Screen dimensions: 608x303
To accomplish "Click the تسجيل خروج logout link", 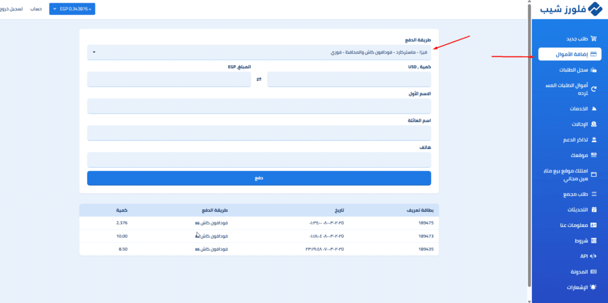I will point(11,9).
